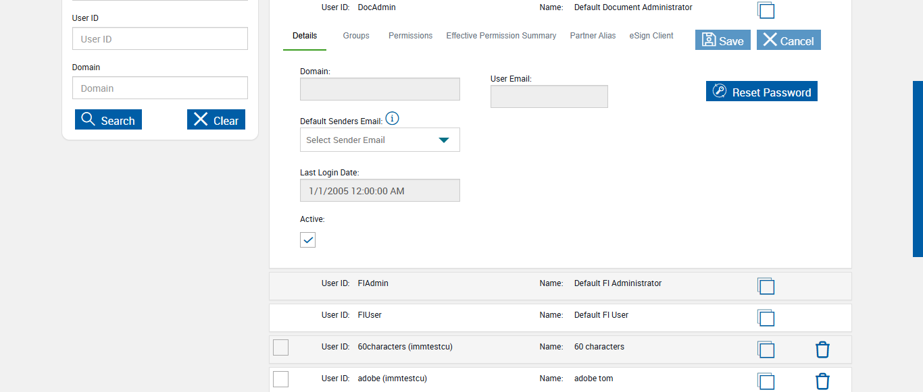This screenshot has width=923, height=392.
Task: Click the Search button
Action: coord(108,120)
